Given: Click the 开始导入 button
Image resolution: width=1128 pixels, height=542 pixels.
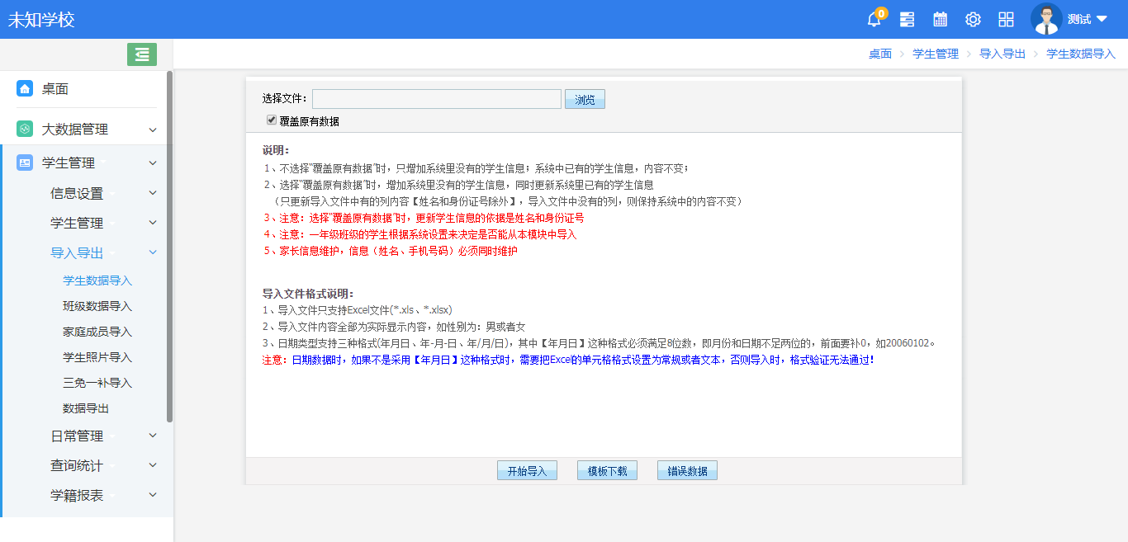Looking at the screenshot, I should [526, 469].
